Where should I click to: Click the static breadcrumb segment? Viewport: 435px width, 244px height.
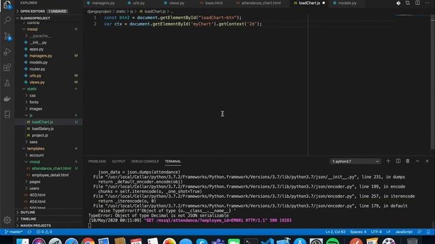click(x=121, y=12)
